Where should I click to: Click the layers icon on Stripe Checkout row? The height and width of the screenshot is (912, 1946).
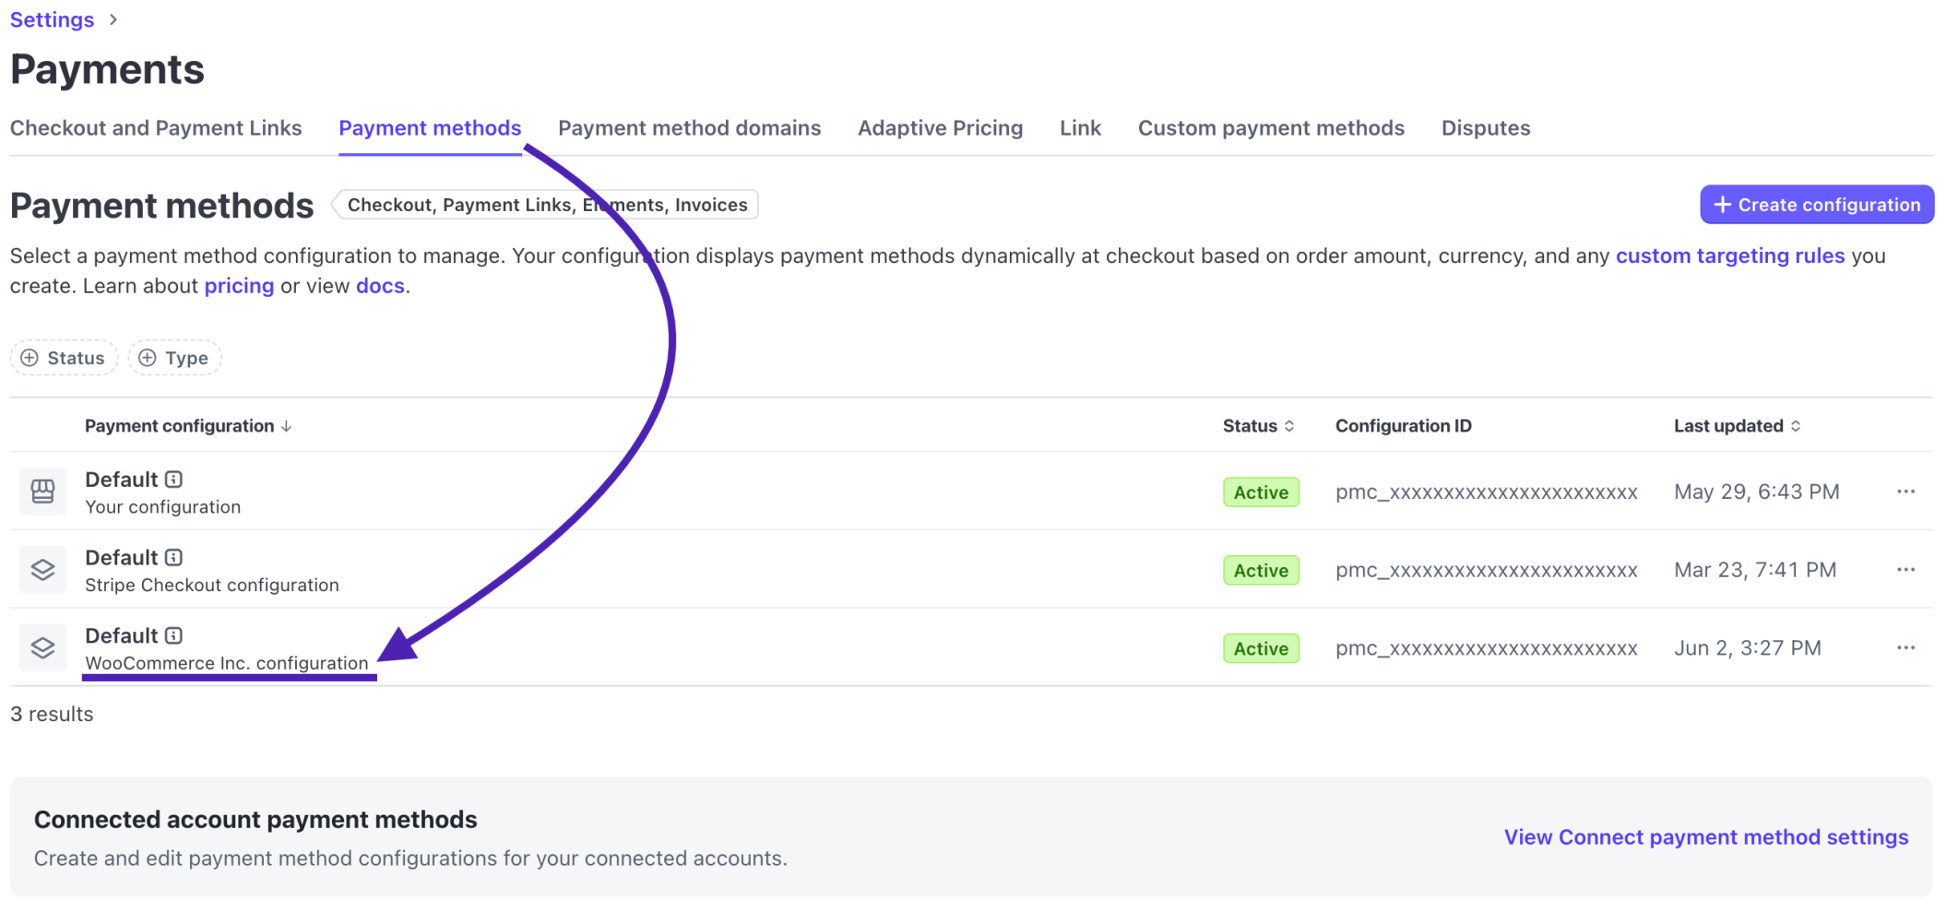point(42,569)
